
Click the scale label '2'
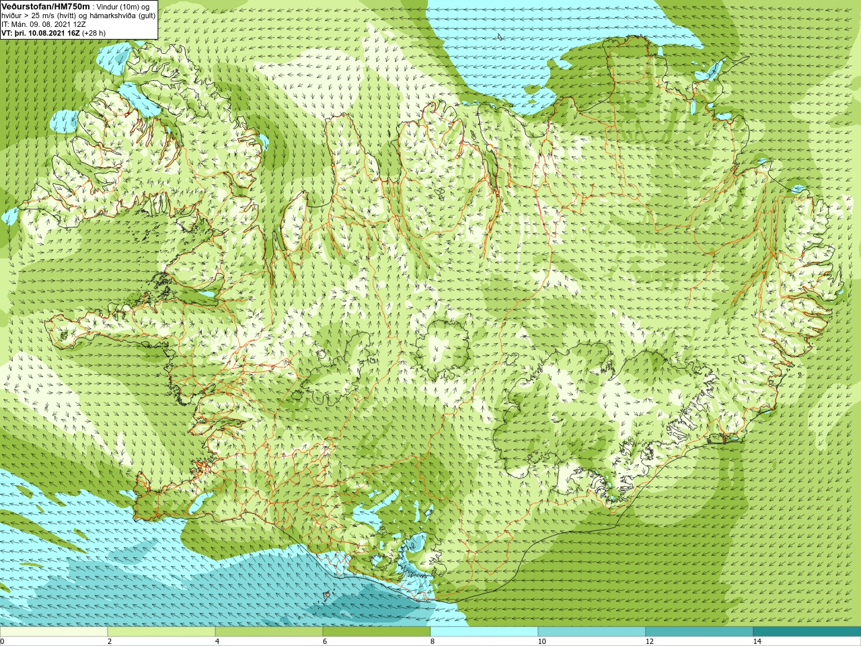click(110, 641)
